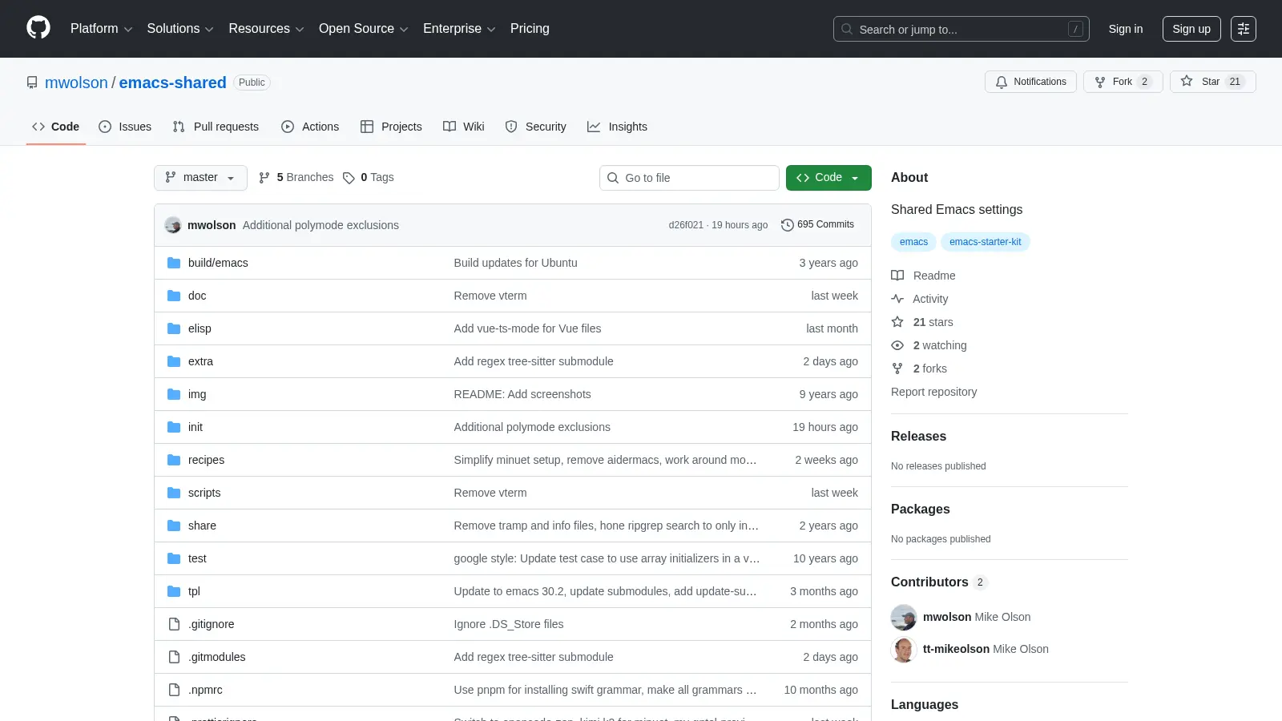Open the mwolson Mike Olson contributor profile
Viewport: 1282px width, 721px height.
[977, 617]
